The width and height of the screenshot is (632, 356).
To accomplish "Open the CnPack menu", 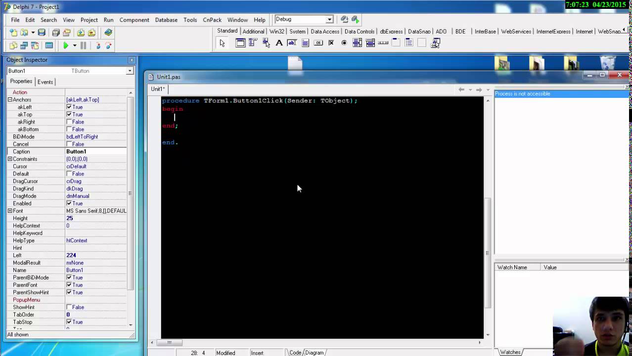I will pyautogui.click(x=212, y=20).
